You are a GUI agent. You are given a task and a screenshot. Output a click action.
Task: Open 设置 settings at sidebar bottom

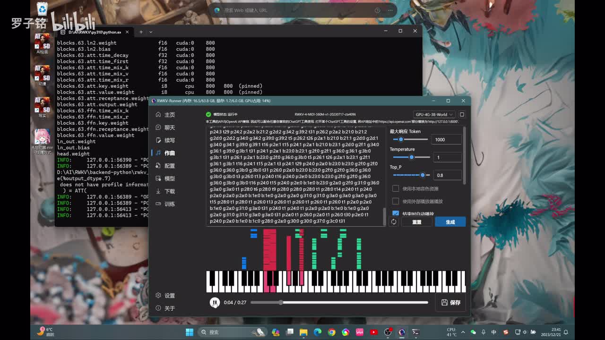[x=165, y=296]
